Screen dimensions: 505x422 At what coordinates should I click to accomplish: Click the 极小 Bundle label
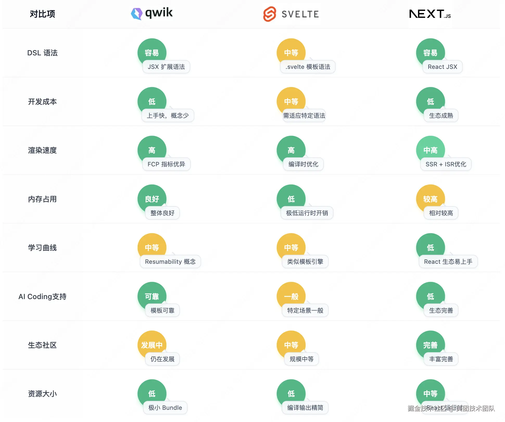coord(165,408)
